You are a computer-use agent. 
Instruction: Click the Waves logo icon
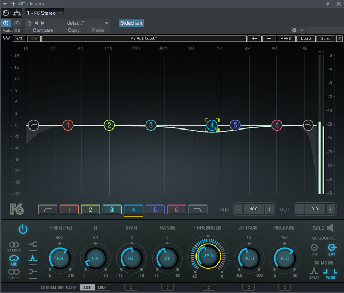coord(7,39)
